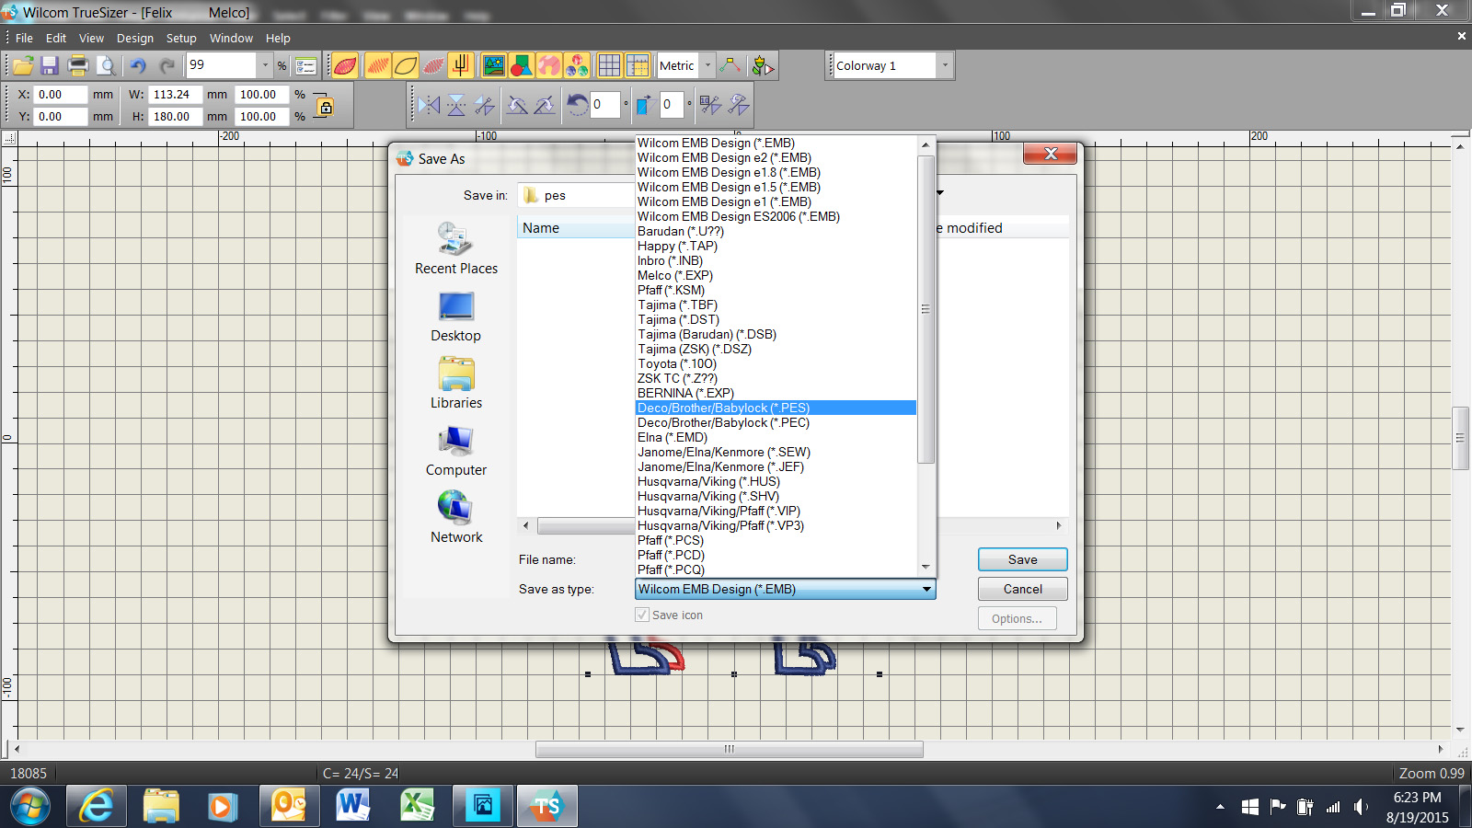
Task: Go to Desktop in Save As dialog
Action: click(456, 317)
